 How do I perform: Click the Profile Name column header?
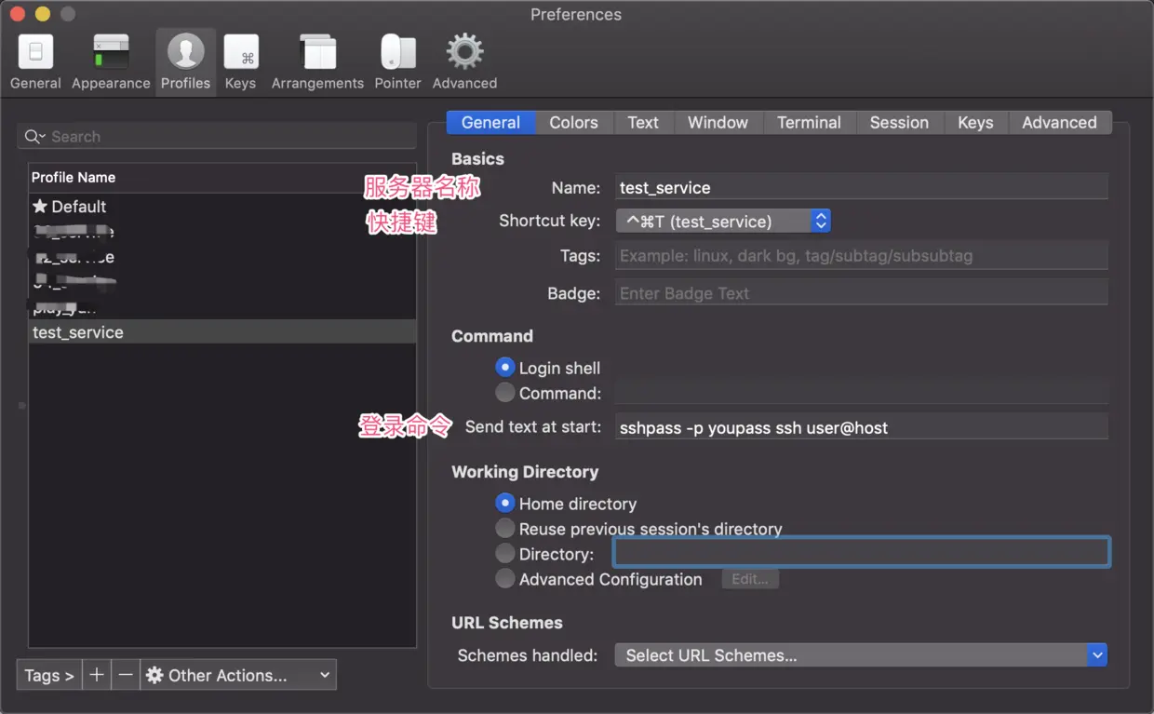pos(222,177)
